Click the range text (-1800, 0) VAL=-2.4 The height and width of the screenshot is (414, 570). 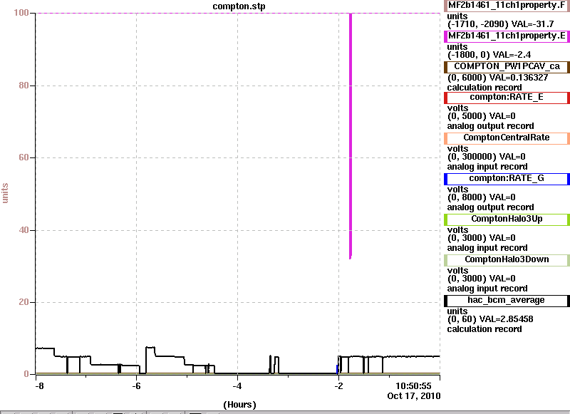click(x=489, y=55)
